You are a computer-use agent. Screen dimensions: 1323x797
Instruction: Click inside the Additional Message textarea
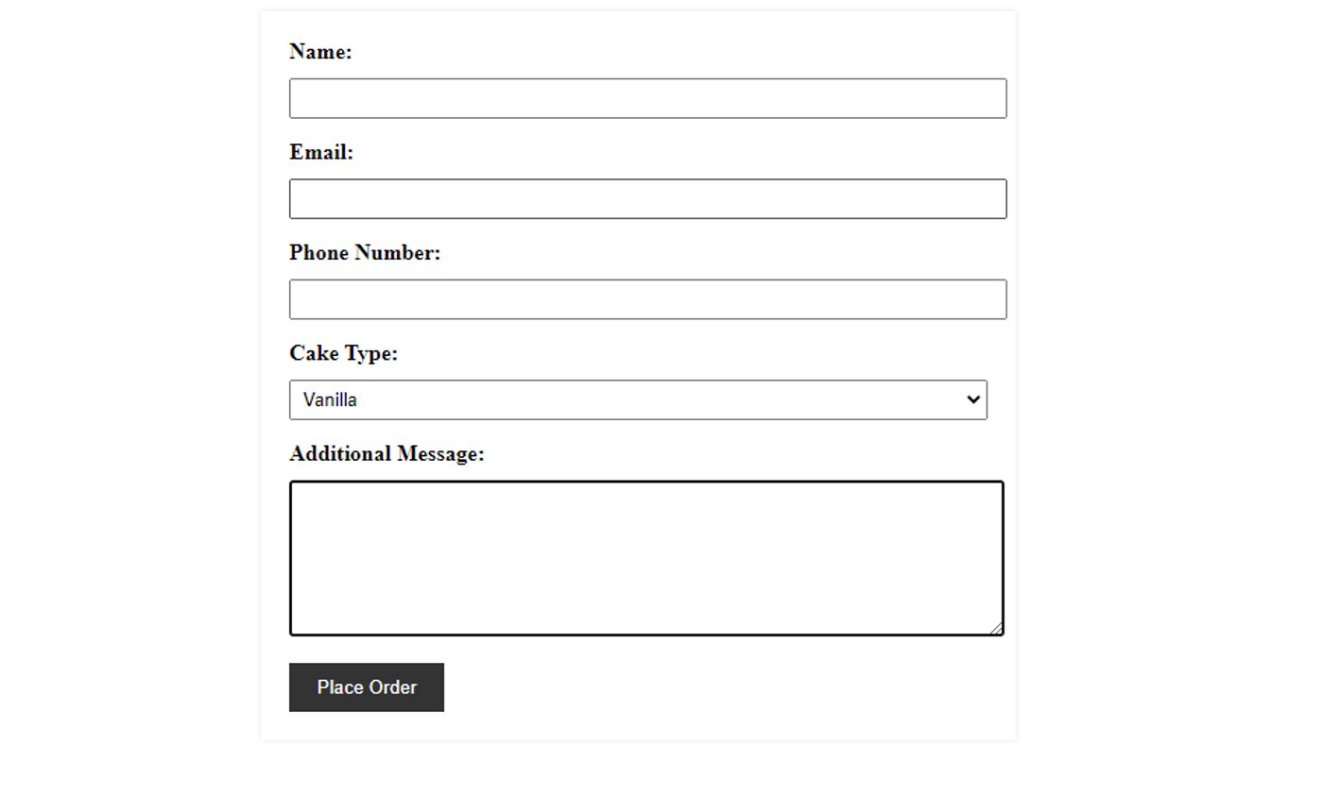(646, 558)
